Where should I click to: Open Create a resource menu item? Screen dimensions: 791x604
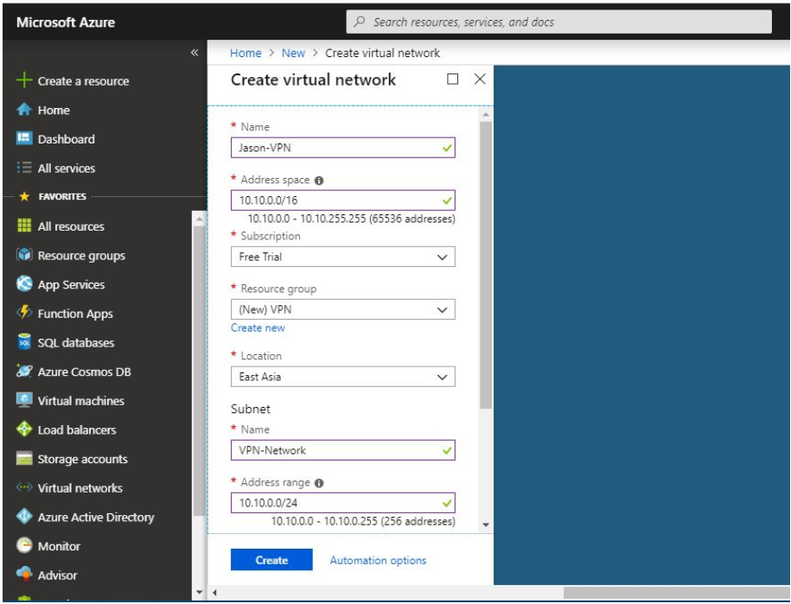[x=83, y=80]
